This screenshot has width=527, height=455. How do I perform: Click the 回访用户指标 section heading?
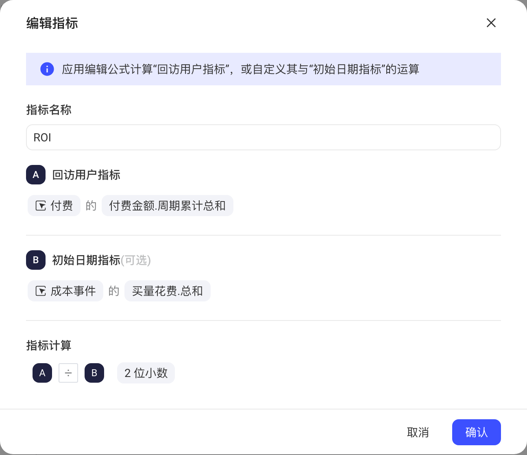tap(86, 175)
